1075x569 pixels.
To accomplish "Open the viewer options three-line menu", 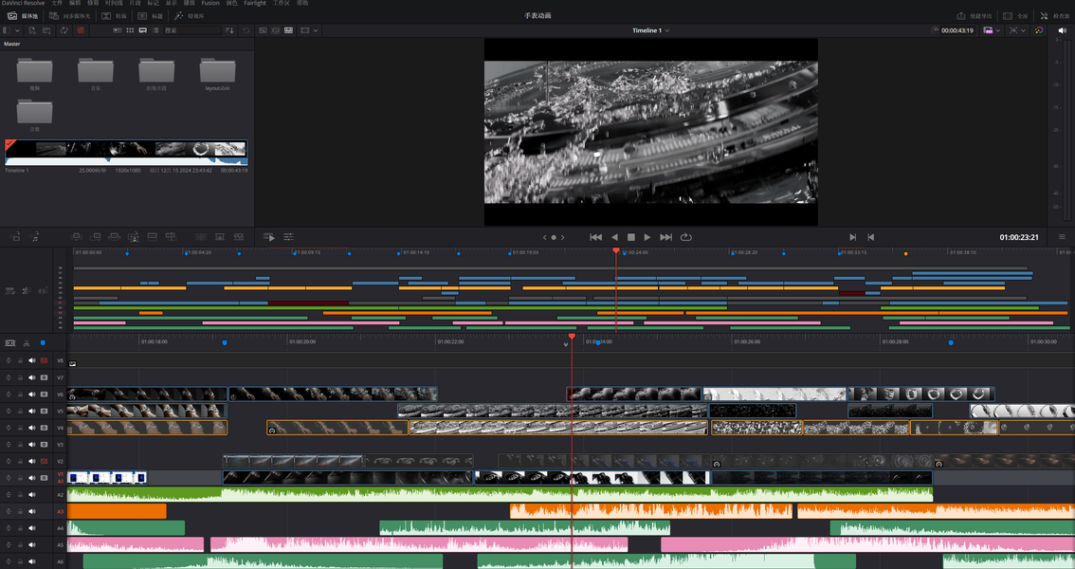I will (x=1062, y=237).
